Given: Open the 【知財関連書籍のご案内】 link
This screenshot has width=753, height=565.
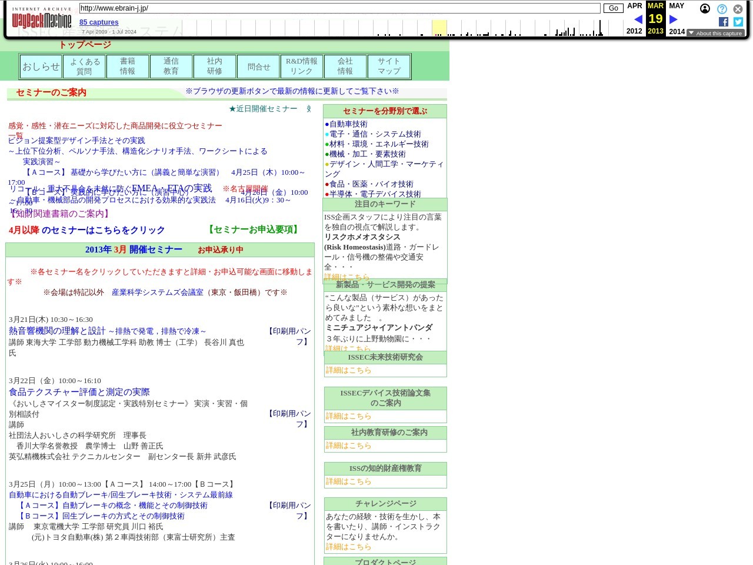Looking at the screenshot, I should (59, 214).
